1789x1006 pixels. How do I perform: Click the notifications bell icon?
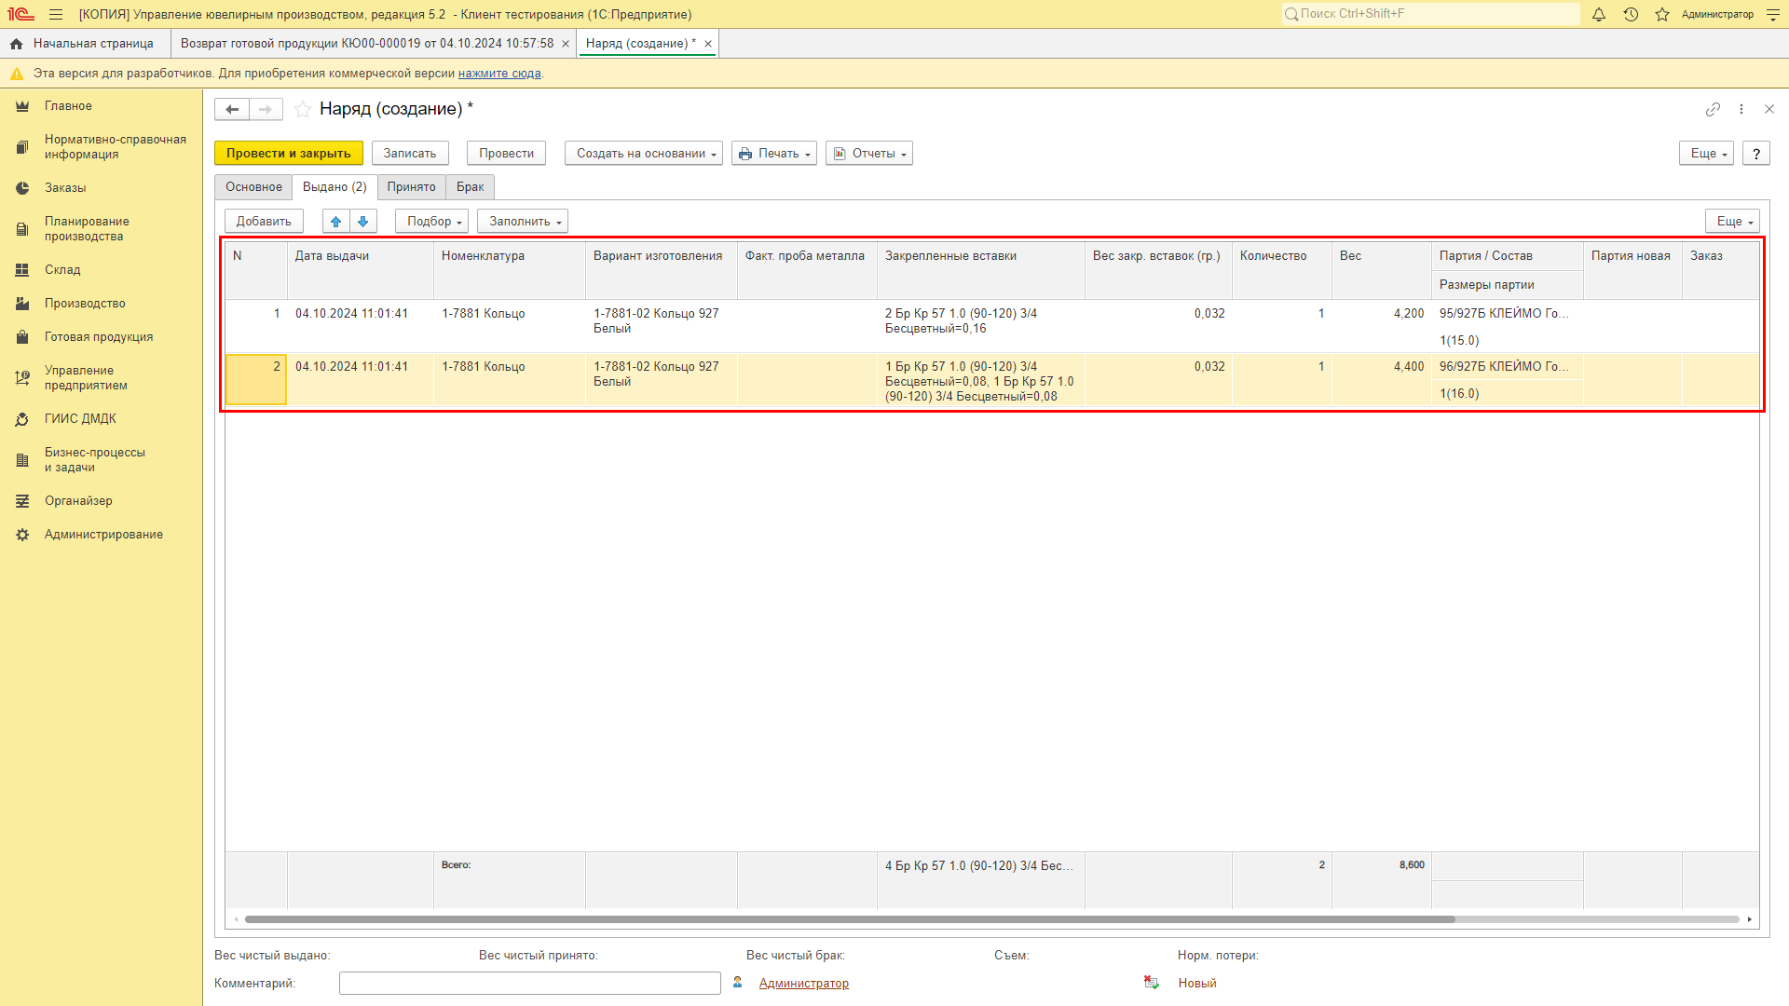[x=1599, y=14]
